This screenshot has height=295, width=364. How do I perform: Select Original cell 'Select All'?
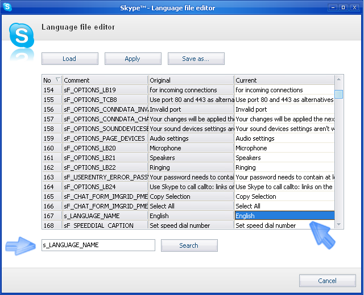(x=191, y=206)
